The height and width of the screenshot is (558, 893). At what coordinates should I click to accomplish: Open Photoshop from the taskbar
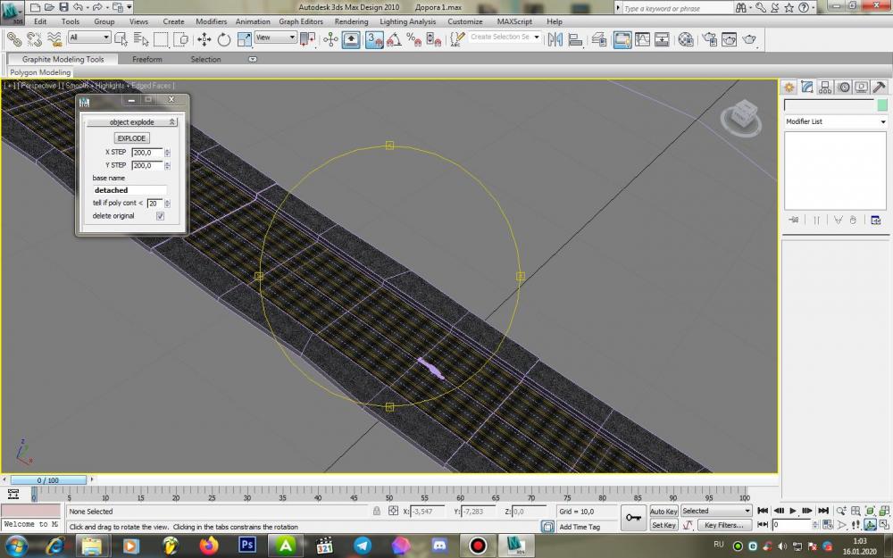pos(247,545)
